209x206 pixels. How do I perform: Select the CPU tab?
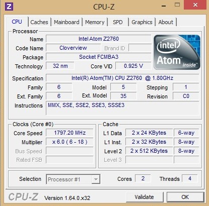click(x=17, y=22)
